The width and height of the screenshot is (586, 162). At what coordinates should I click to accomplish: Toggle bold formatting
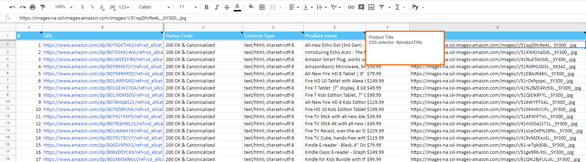[206, 7]
